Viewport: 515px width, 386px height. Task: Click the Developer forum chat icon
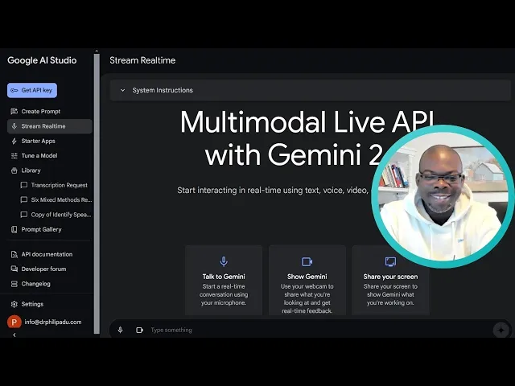[x=14, y=269]
